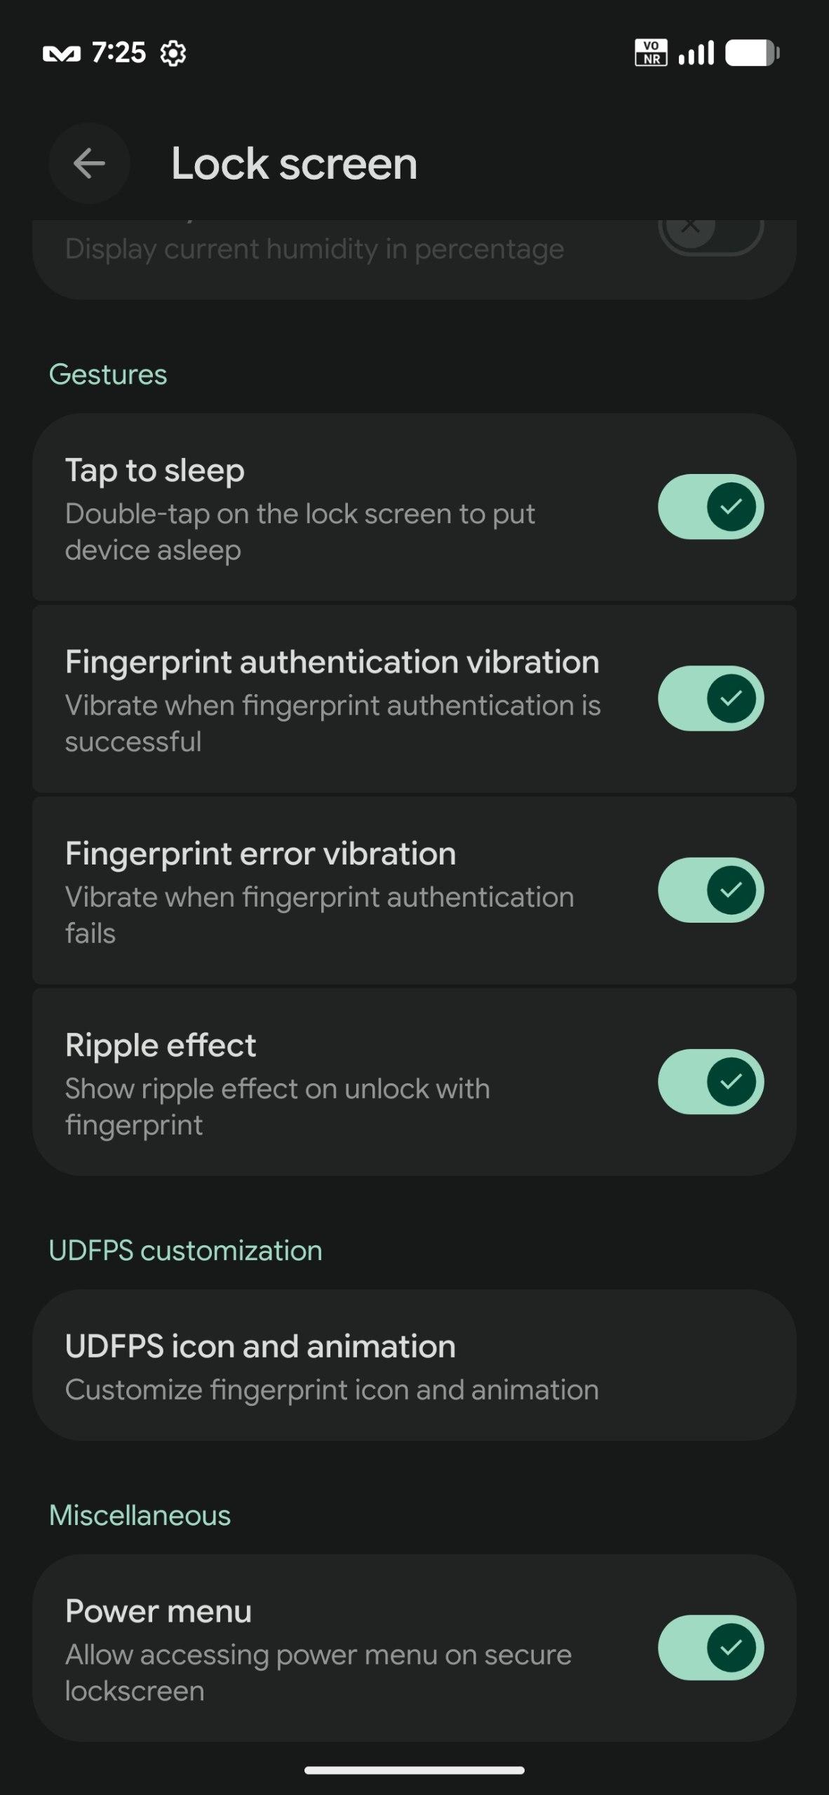This screenshot has width=829, height=1795.
Task: Tap the Miscellaneous section header
Action: pyautogui.click(x=140, y=1515)
